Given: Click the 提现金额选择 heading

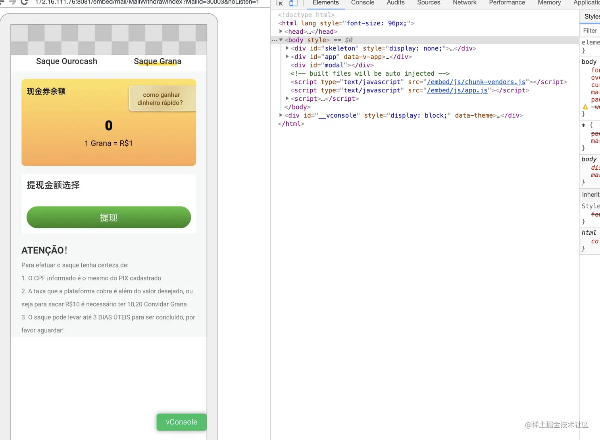Looking at the screenshot, I should (53, 185).
